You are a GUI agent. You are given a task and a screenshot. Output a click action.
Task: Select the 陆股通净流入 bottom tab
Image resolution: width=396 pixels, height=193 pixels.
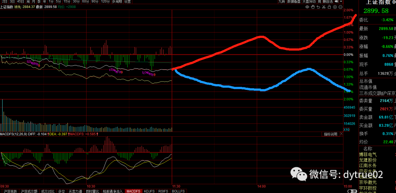coord(113,191)
